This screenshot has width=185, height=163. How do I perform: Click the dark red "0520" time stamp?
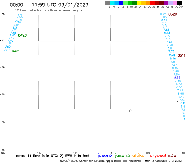[x=172, y=14]
